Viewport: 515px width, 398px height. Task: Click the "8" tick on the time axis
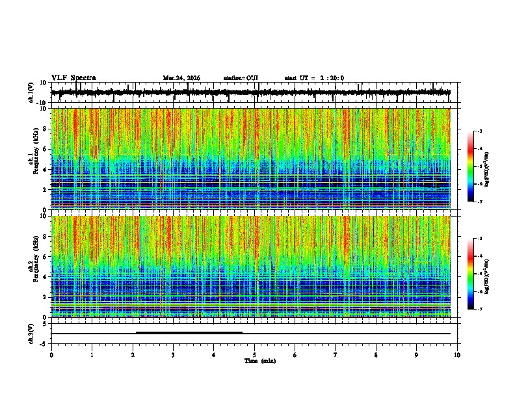376,355
